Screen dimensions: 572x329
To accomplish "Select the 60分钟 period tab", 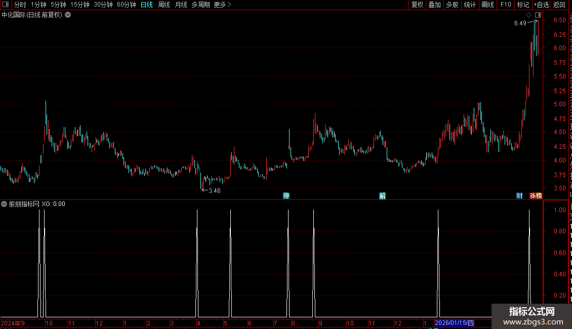I will [126, 5].
